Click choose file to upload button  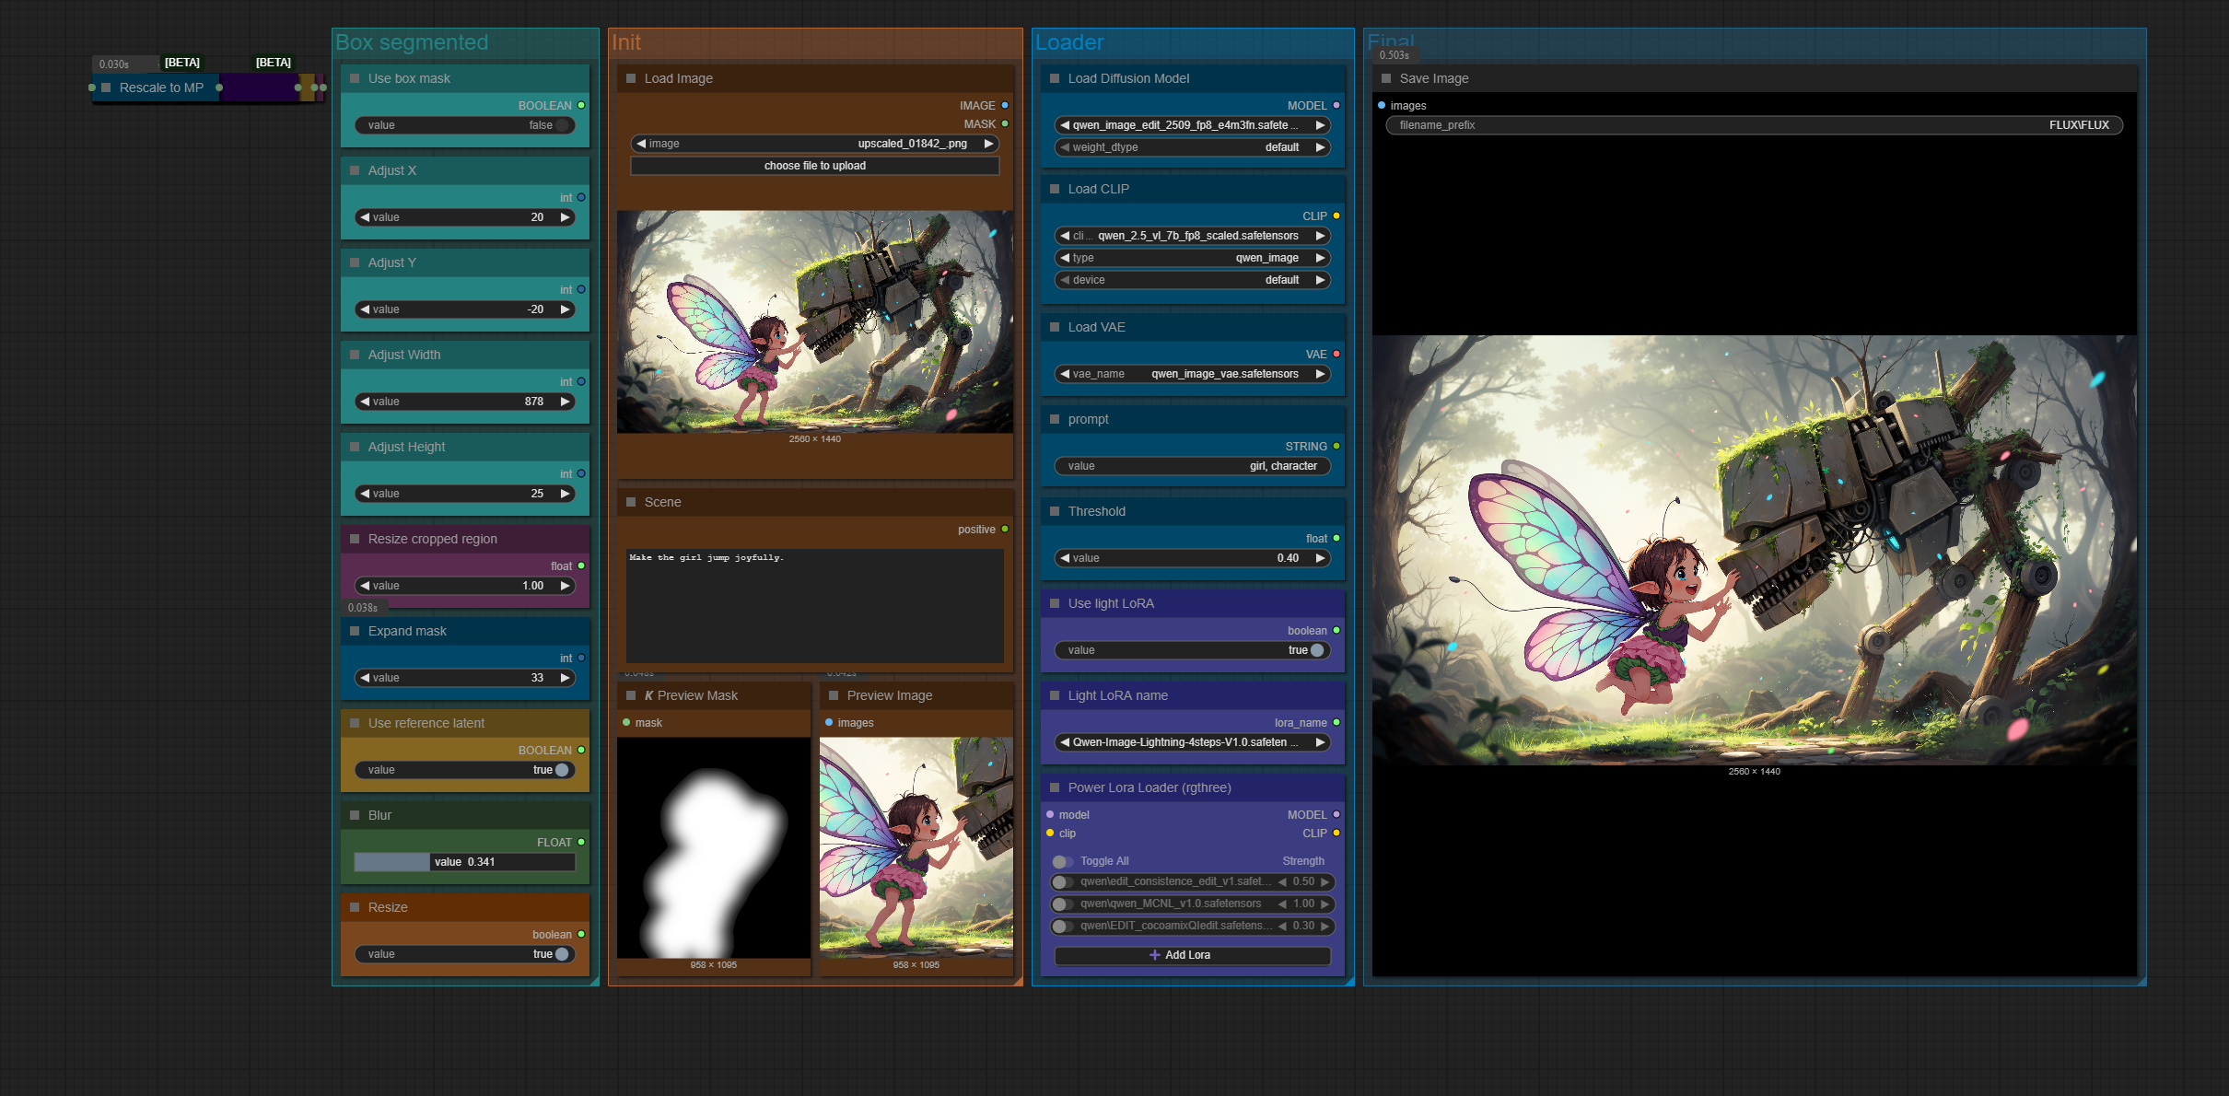[814, 166]
